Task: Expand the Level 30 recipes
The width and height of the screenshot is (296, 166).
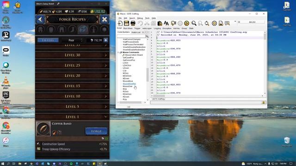Action: pos(72,55)
